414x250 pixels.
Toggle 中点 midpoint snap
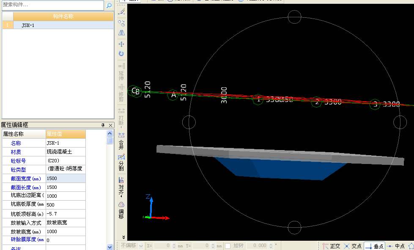395,246
